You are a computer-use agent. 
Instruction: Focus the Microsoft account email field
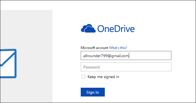126,55
